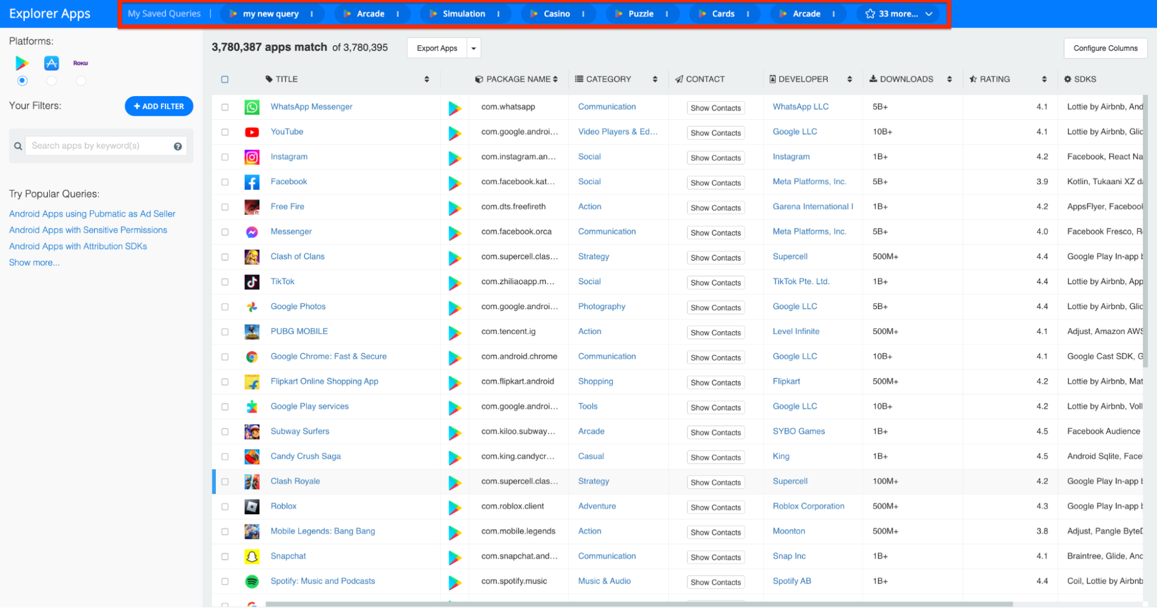
Task: Open the Simulation saved query
Action: click(464, 14)
